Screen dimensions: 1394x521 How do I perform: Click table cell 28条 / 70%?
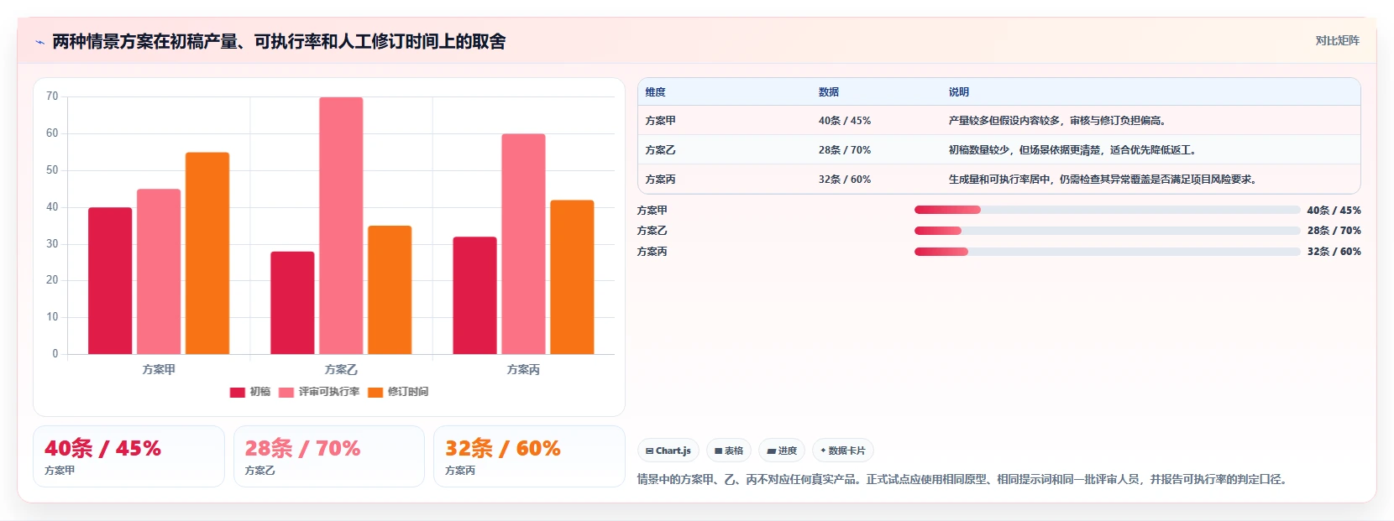(x=845, y=150)
